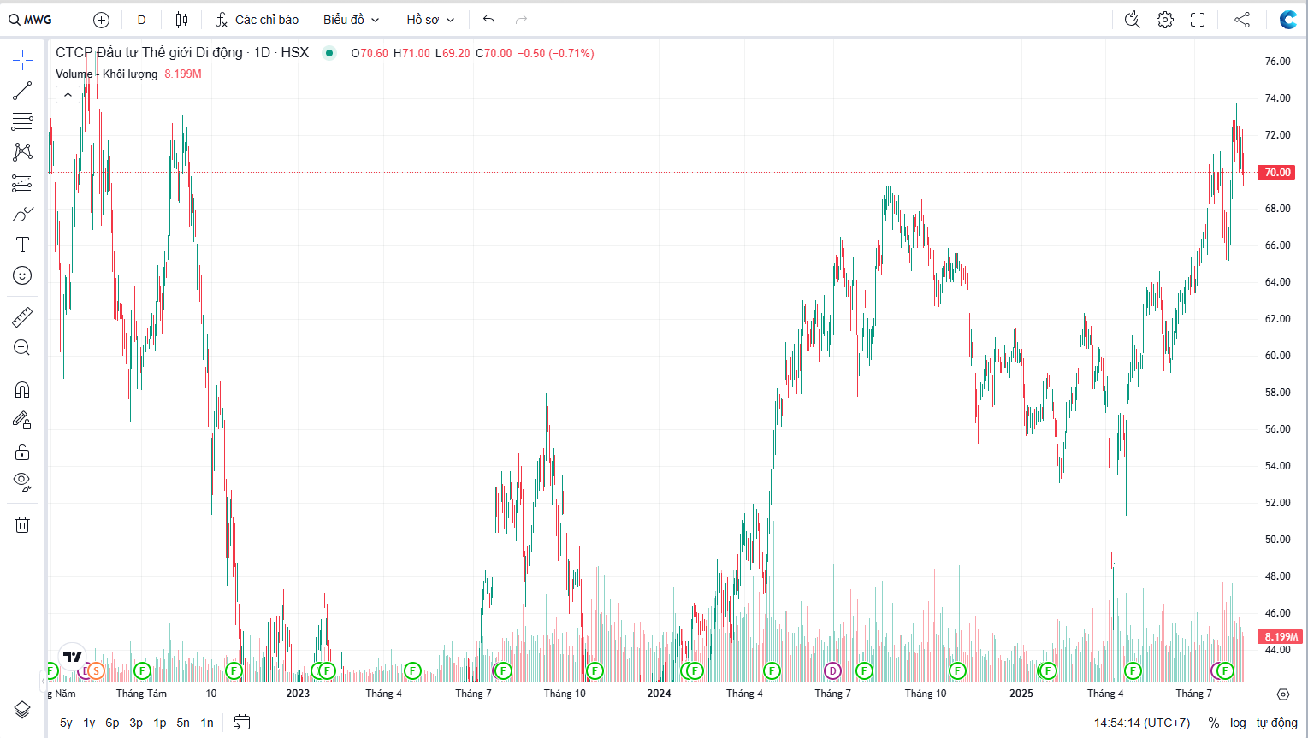Click the candlestick chart style icon
The image size is (1308, 738).
[x=181, y=20]
